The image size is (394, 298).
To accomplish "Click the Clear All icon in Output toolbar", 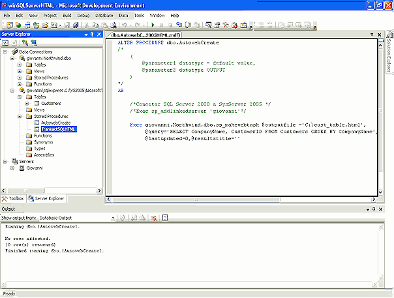I will (x=154, y=218).
